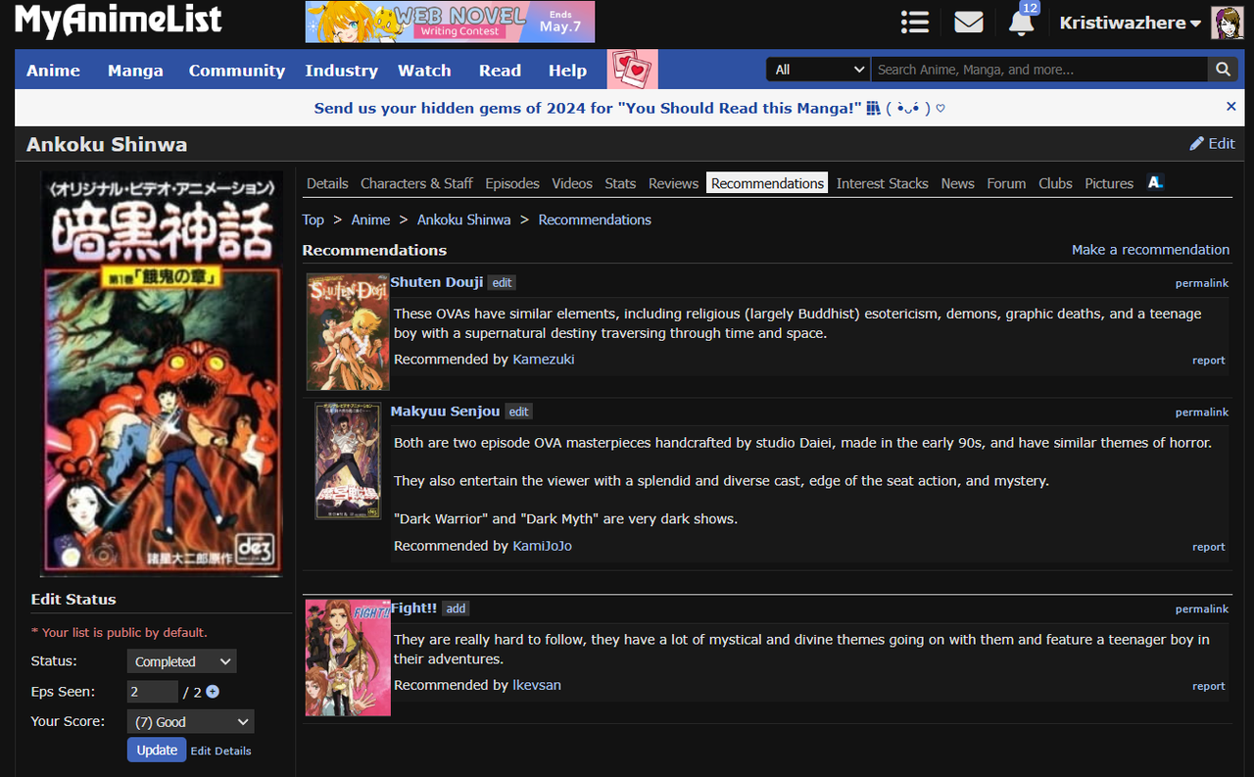Click the A. icon after Pictures tab
The width and height of the screenshot is (1254, 777).
point(1155,182)
